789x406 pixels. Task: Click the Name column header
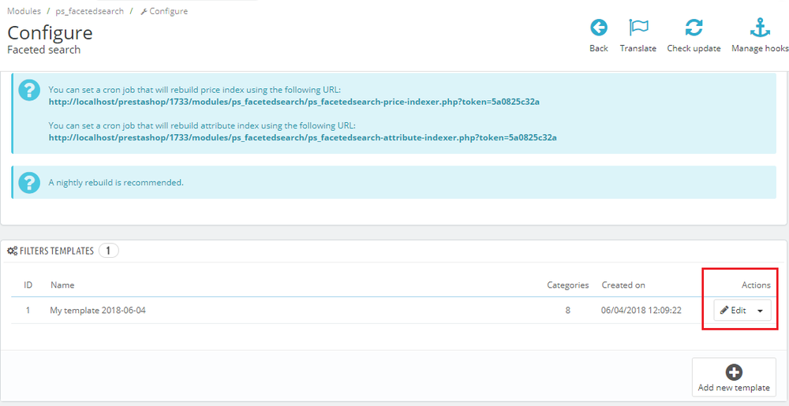point(62,285)
